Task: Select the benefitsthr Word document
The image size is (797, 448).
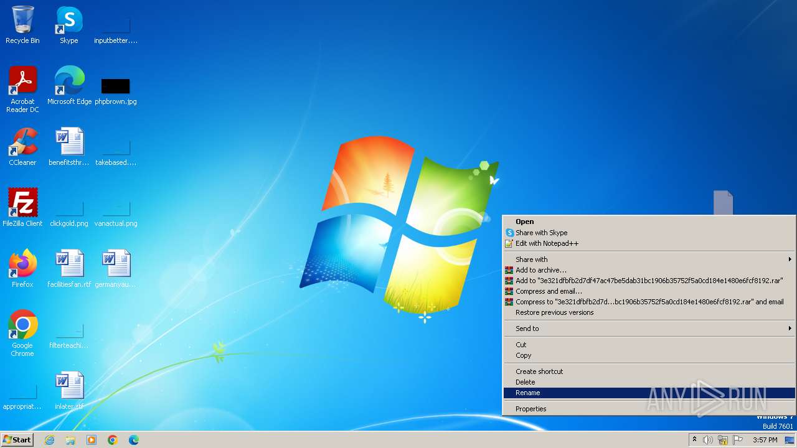Action: [x=69, y=147]
